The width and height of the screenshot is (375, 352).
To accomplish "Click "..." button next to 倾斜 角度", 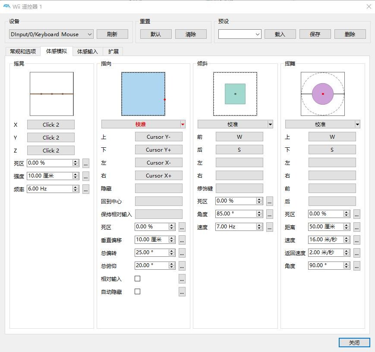I will (270, 214).
